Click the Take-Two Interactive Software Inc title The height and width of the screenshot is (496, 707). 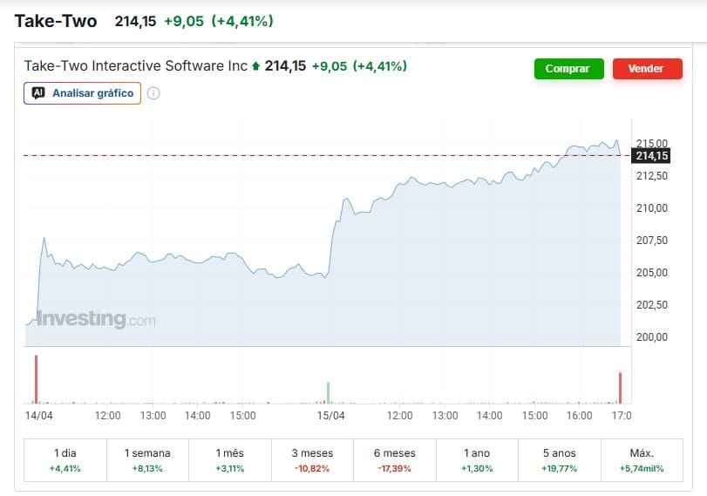[136, 66]
